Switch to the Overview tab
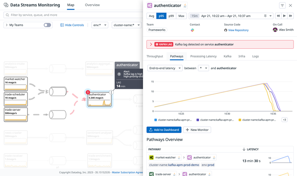This screenshot has height=176, width=297. pyautogui.click(x=92, y=5)
